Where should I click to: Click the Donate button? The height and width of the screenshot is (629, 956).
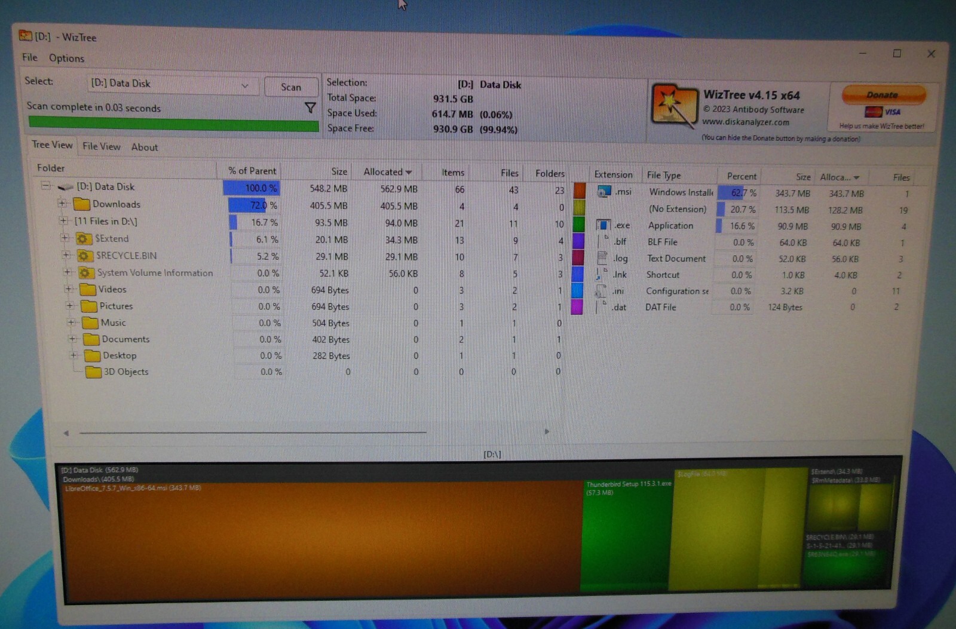883,94
